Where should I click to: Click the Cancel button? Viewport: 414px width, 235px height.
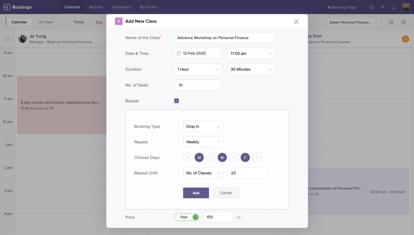(226, 193)
